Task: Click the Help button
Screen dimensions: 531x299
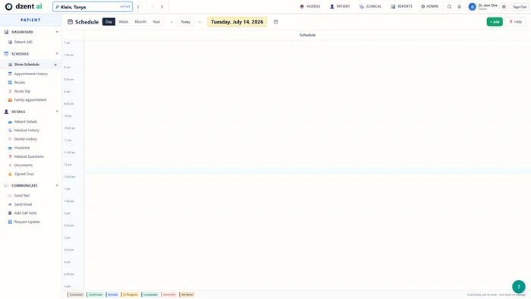Action: [515, 22]
